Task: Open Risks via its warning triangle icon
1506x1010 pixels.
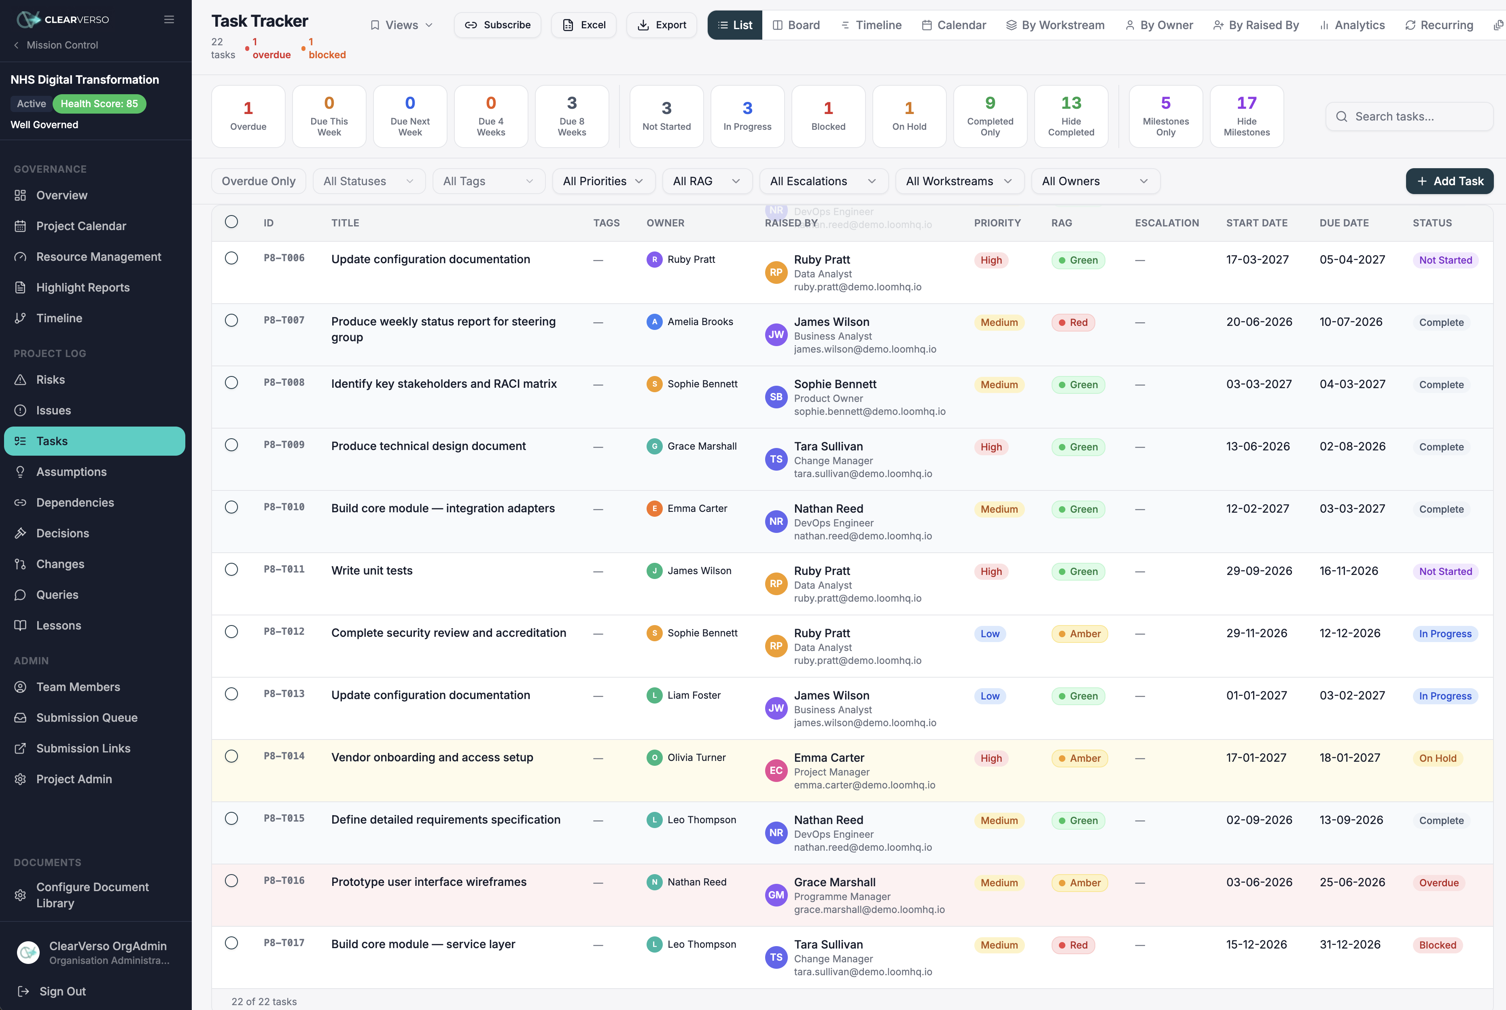Action: click(x=21, y=380)
